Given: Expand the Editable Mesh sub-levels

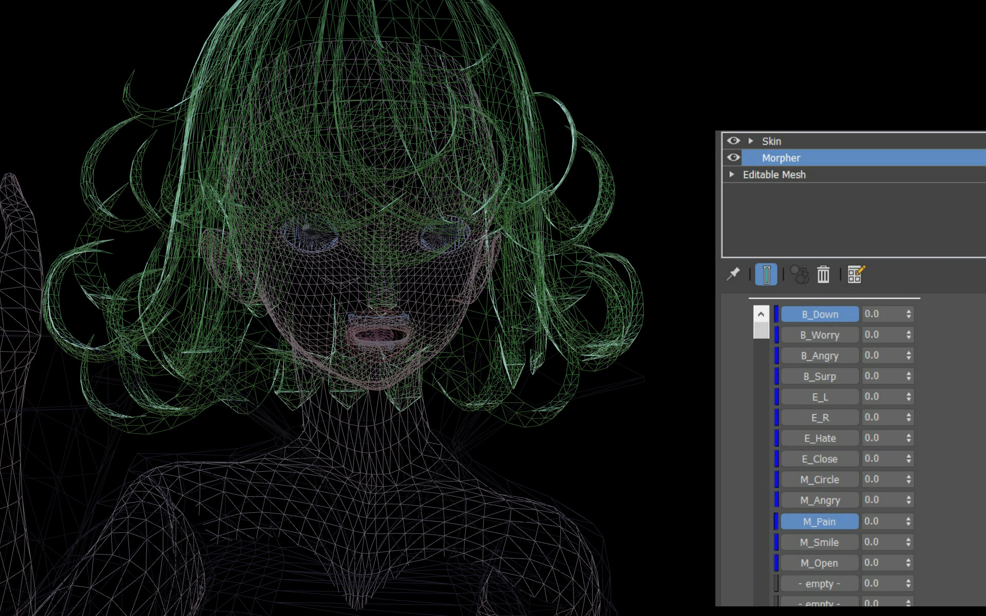Looking at the screenshot, I should (732, 175).
